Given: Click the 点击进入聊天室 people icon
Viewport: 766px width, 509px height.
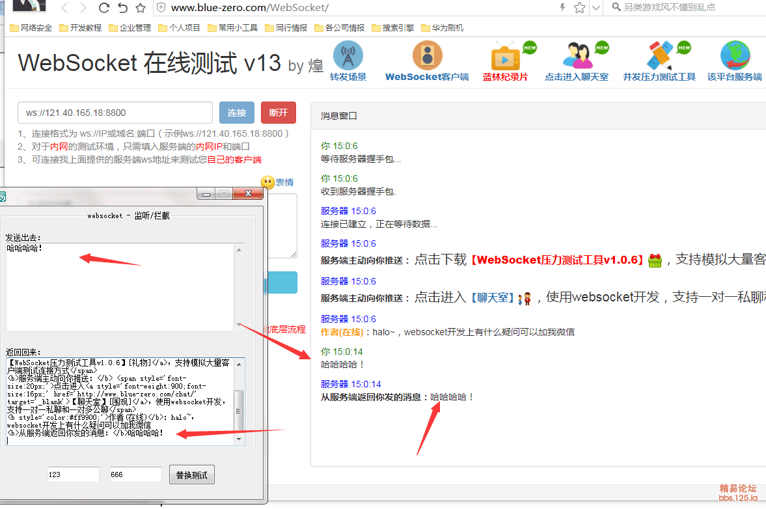Looking at the screenshot, I should [577, 56].
